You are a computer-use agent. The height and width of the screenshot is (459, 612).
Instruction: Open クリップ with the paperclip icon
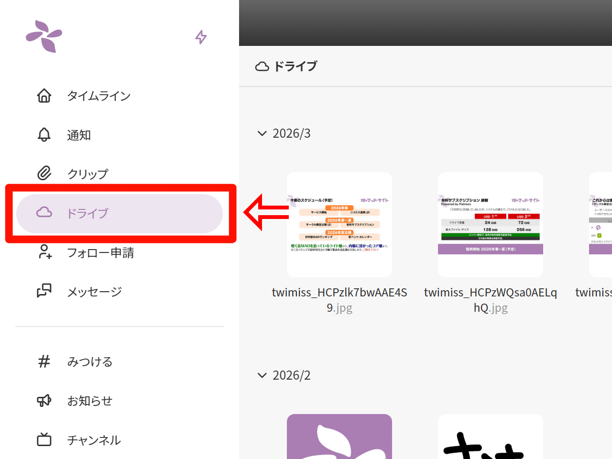(87, 174)
